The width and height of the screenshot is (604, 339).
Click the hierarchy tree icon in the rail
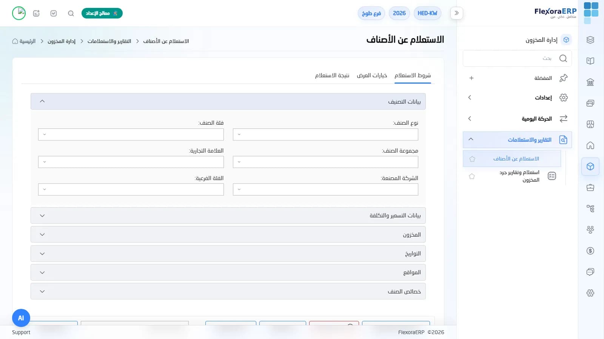590,209
